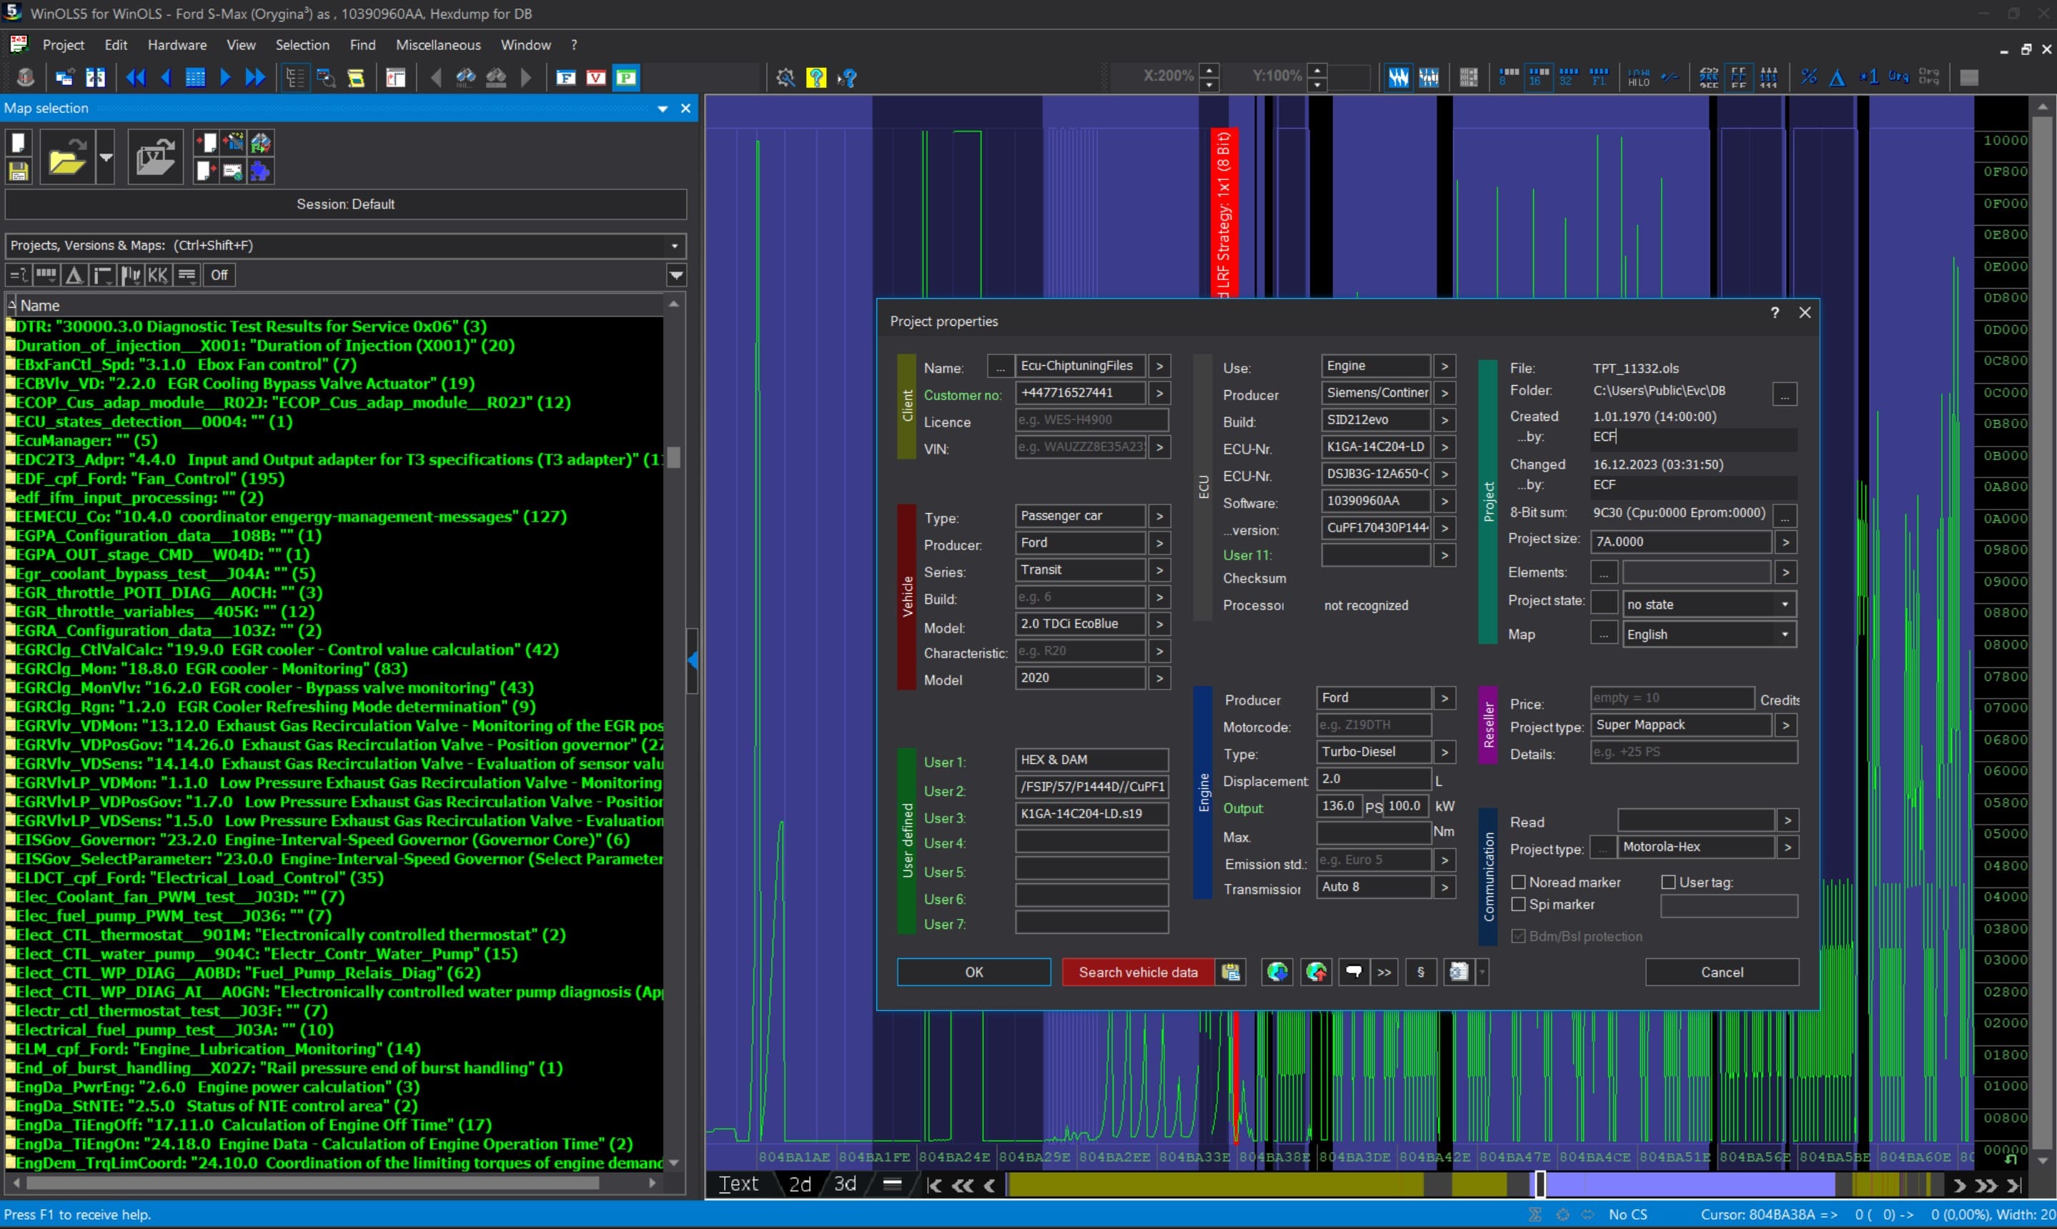Viewport: 2057px width, 1229px height.
Task: Click the bottom hexdump position slider handle
Action: pos(1540,1184)
